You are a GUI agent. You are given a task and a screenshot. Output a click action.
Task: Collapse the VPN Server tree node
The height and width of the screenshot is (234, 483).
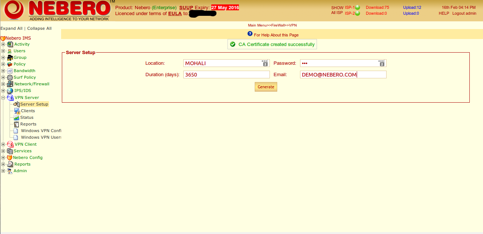(3, 97)
